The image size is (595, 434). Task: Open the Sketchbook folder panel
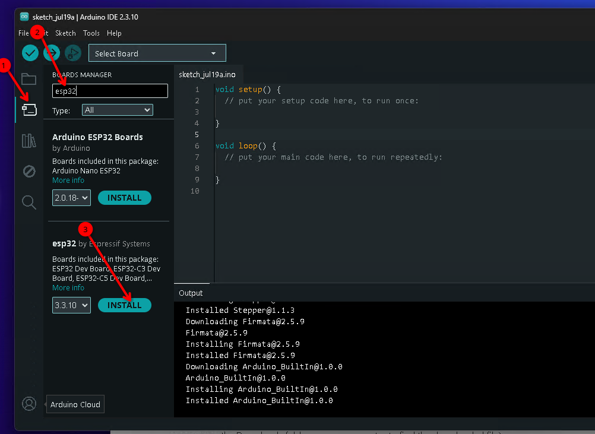pyautogui.click(x=29, y=79)
